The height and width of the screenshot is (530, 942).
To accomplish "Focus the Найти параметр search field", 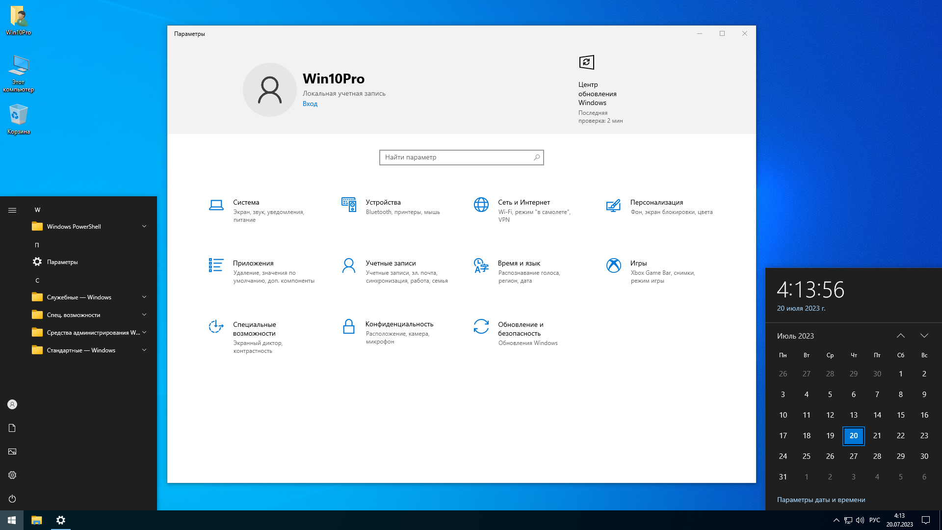I will pyautogui.click(x=461, y=158).
